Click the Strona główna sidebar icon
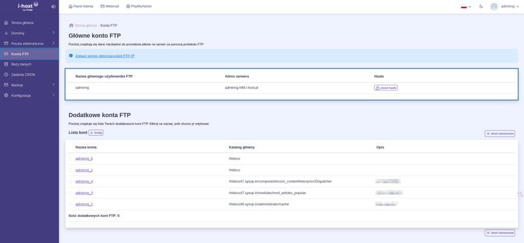This screenshot has width=524, height=243. click(6, 23)
